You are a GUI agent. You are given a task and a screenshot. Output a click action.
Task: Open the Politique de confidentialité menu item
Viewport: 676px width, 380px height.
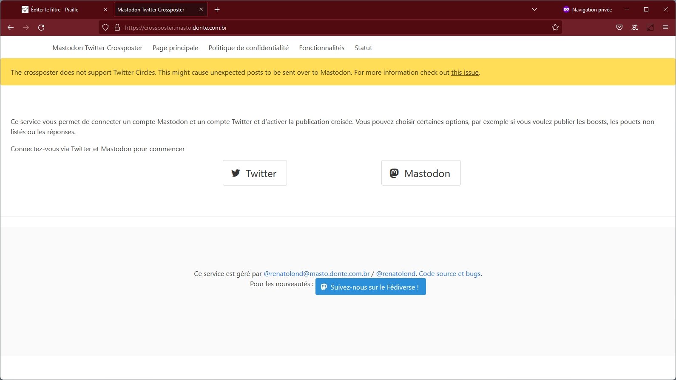click(248, 48)
